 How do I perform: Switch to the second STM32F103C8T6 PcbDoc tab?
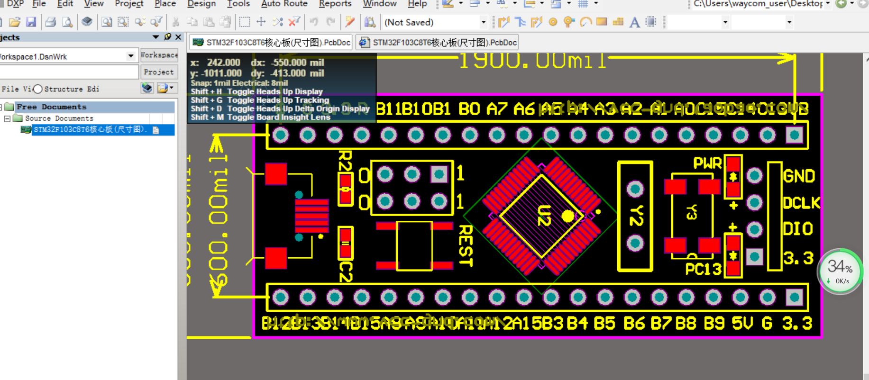437,43
